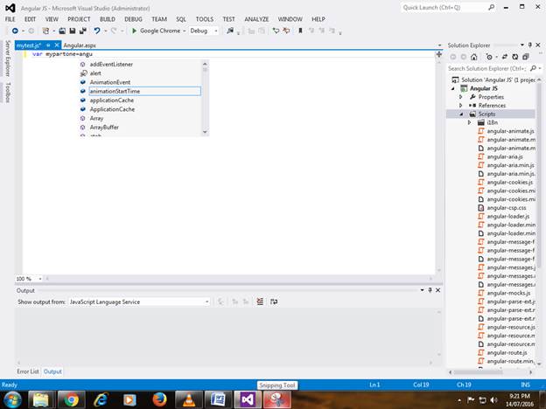Open the Toolbox side tab
Image resolution: width=546 pixels, height=409 pixels.
(x=8, y=93)
